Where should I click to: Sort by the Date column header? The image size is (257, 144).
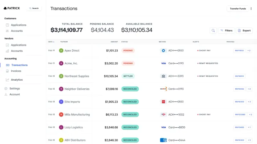pos(51,42)
